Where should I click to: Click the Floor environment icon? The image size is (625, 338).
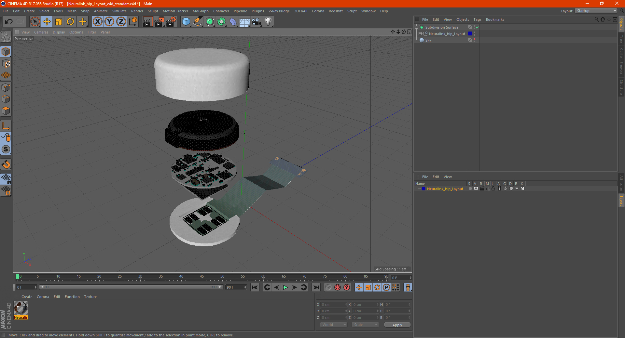point(245,22)
